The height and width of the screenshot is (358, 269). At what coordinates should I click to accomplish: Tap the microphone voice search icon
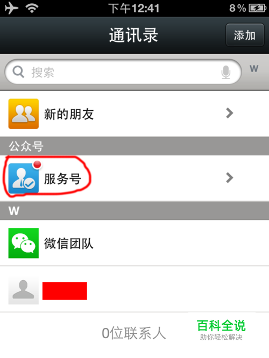click(226, 72)
